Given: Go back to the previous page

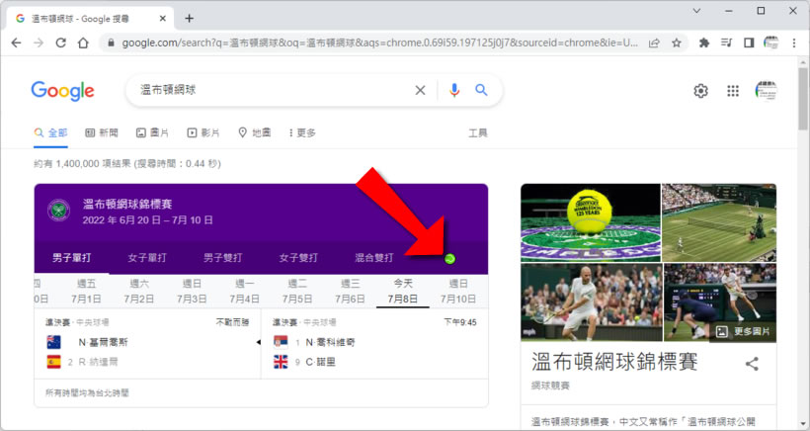Looking at the screenshot, I should [x=16, y=43].
